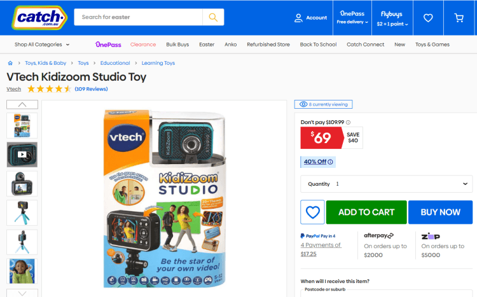Image resolution: width=477 pixels, height=297 pixels.
Task: Open the shopping cart icon
Action: (459, 18)
